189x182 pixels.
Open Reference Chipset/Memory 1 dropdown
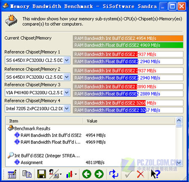pyautogui.click(x=67, y=60)
